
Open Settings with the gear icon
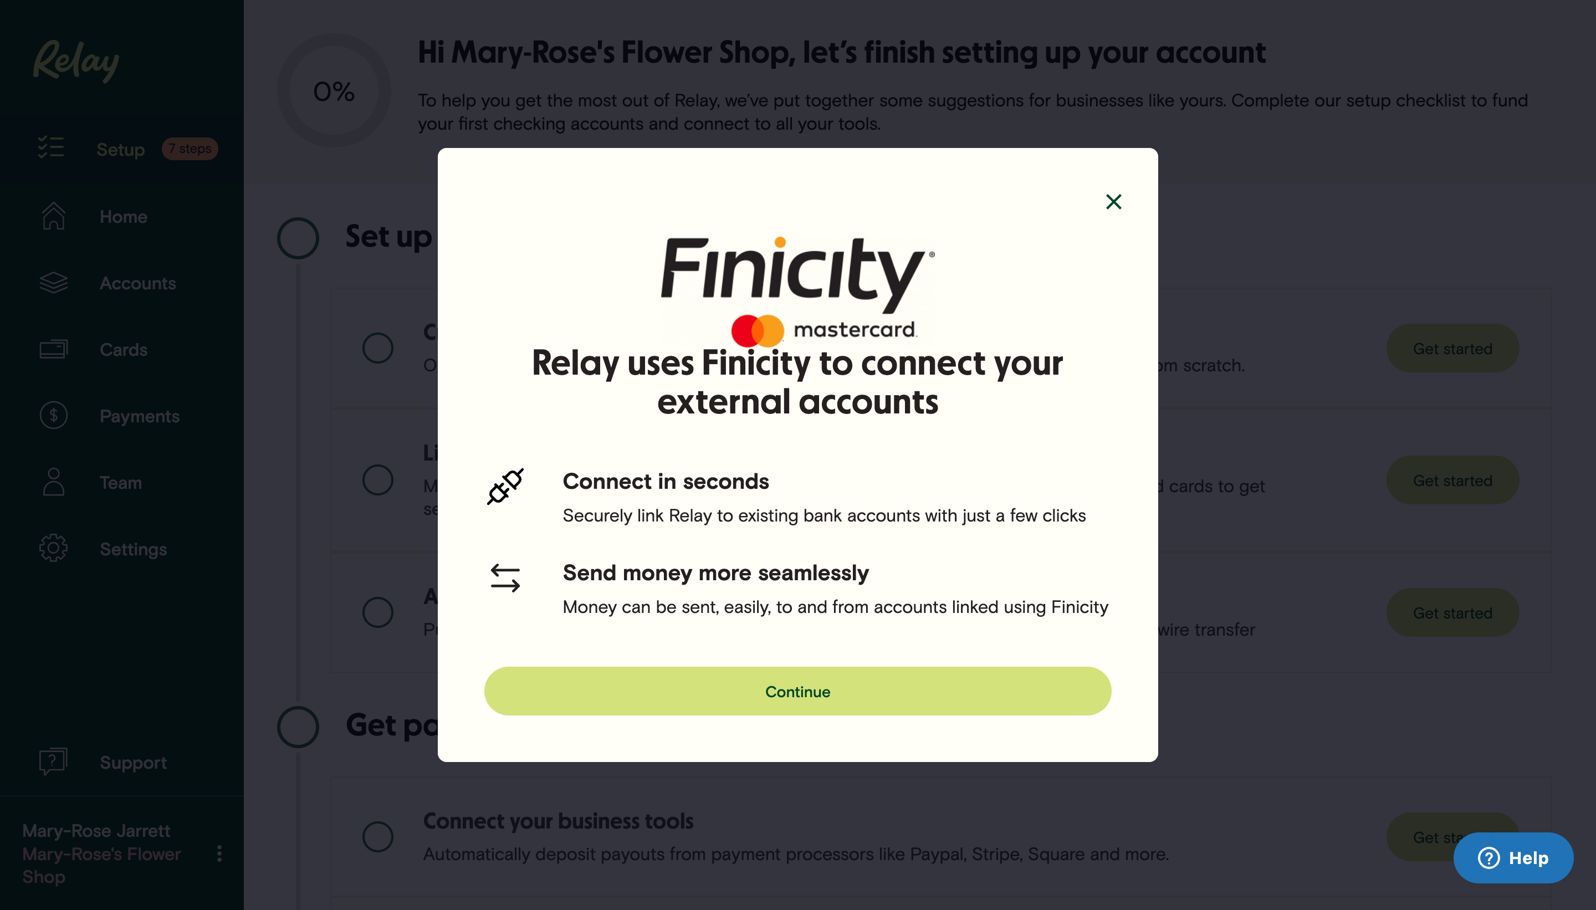pos(53,548)
